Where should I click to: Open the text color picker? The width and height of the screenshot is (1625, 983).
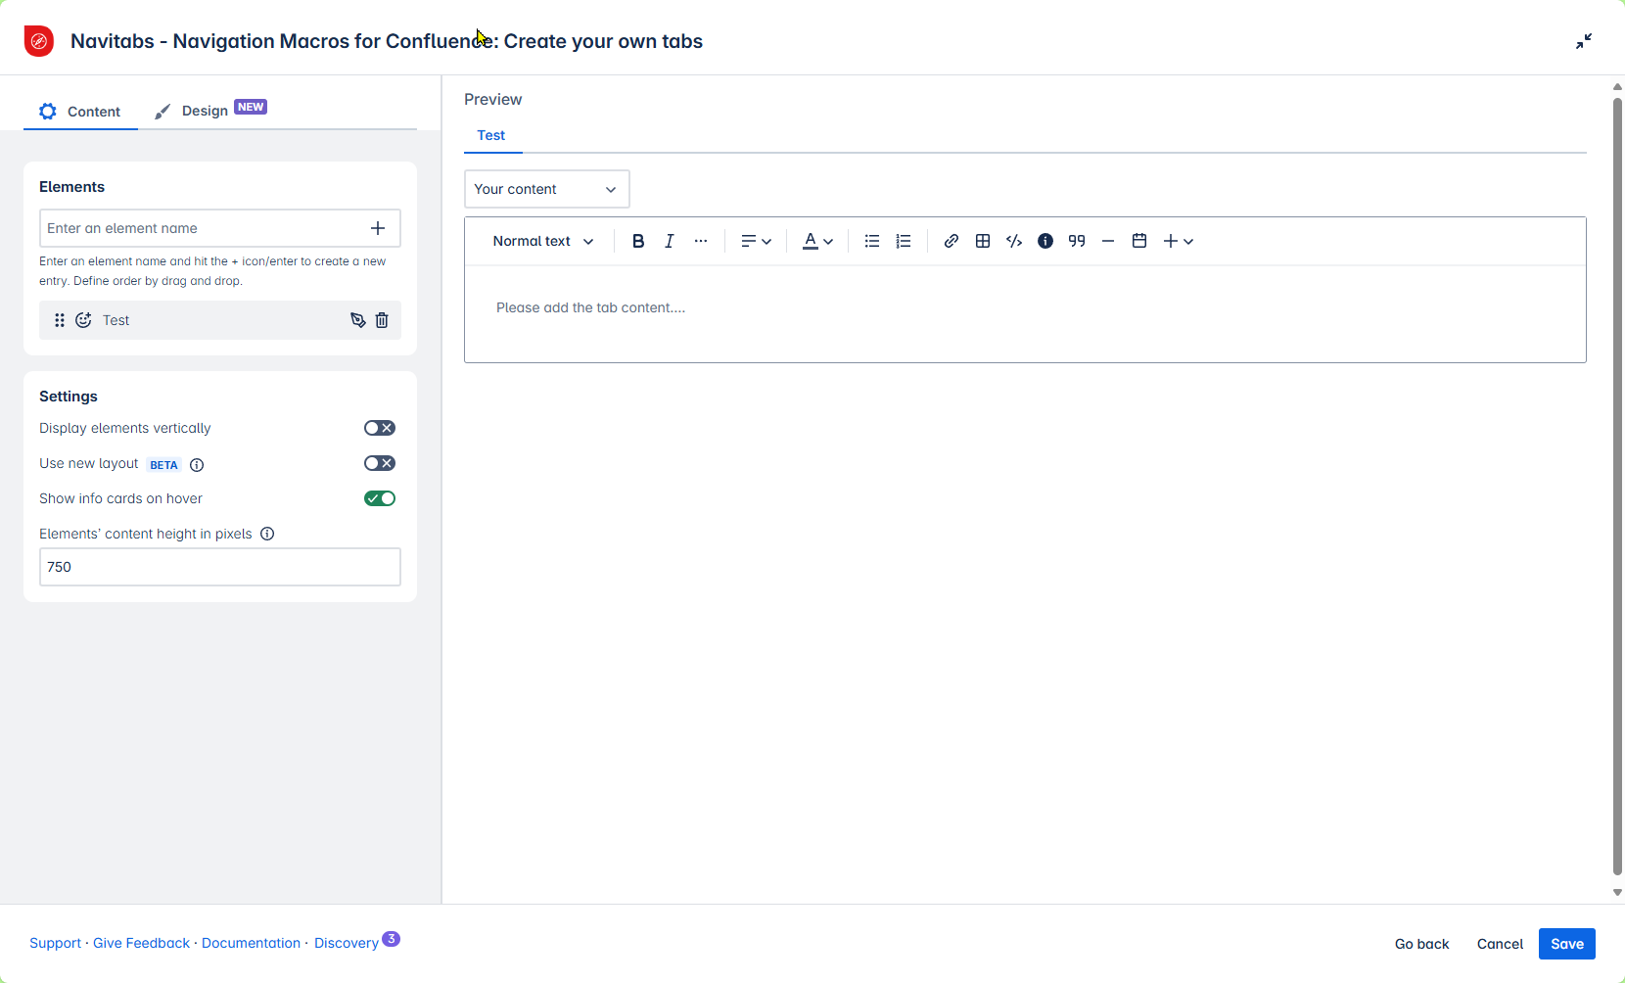[817, 242]
